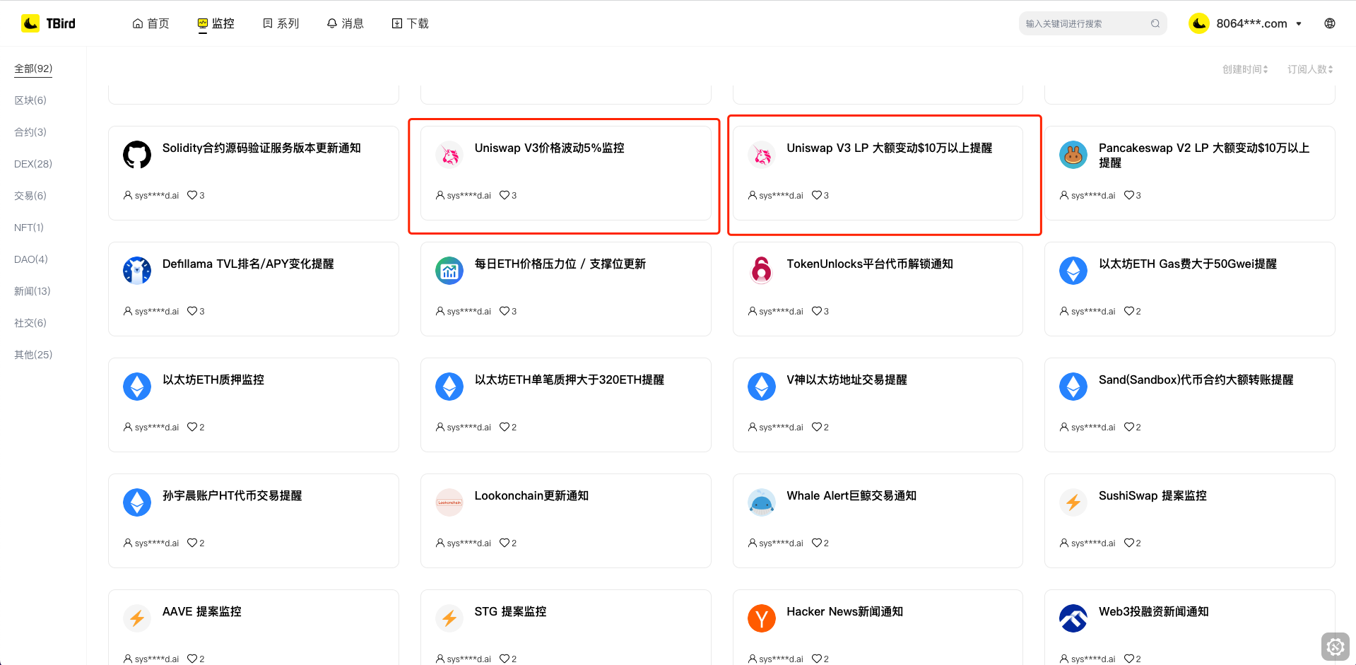This screenshot has height=665, width=1356.
Task: Open 以太坊ETH质押监控 title link
Action: (x=213, y=380)
